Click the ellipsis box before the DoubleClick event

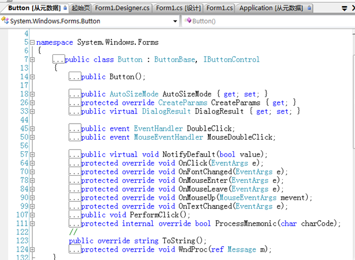(x=75, y=129)
